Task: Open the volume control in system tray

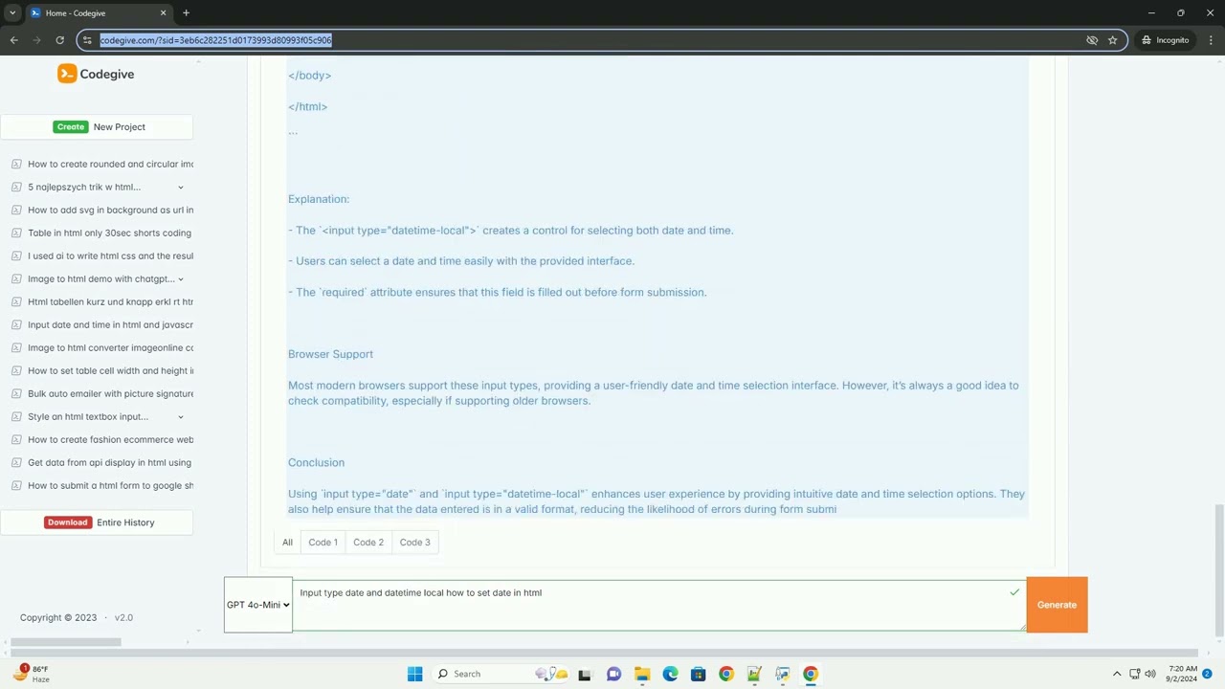Action: pos(1149,674)
